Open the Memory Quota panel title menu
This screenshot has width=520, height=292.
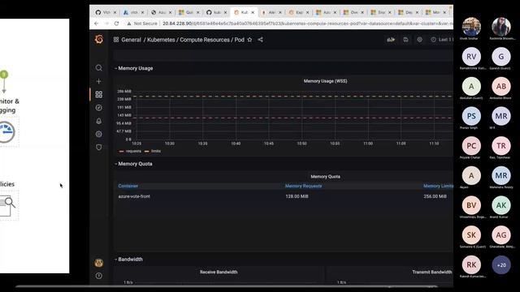(x=325, y=177)
